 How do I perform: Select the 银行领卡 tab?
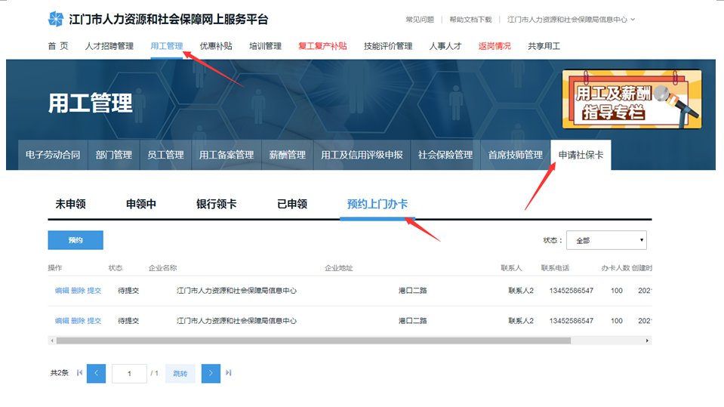coord(217,204)
